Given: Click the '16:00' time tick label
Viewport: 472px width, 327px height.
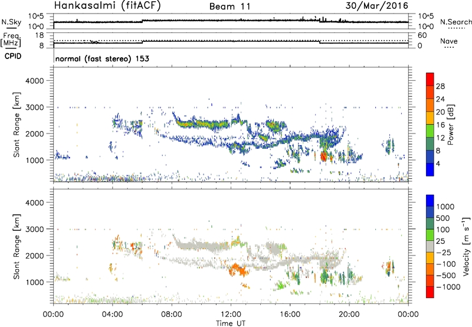Looking at the screenshot, I should click(290, 315).
